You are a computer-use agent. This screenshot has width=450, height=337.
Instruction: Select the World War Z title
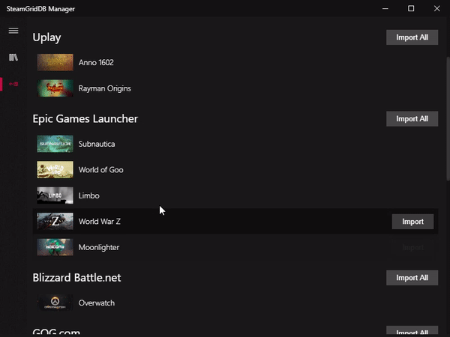pyautogui.click(x=100, y=222)
